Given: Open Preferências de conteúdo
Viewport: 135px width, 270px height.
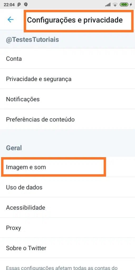Looking at the screenshot, I should (67, 119).
